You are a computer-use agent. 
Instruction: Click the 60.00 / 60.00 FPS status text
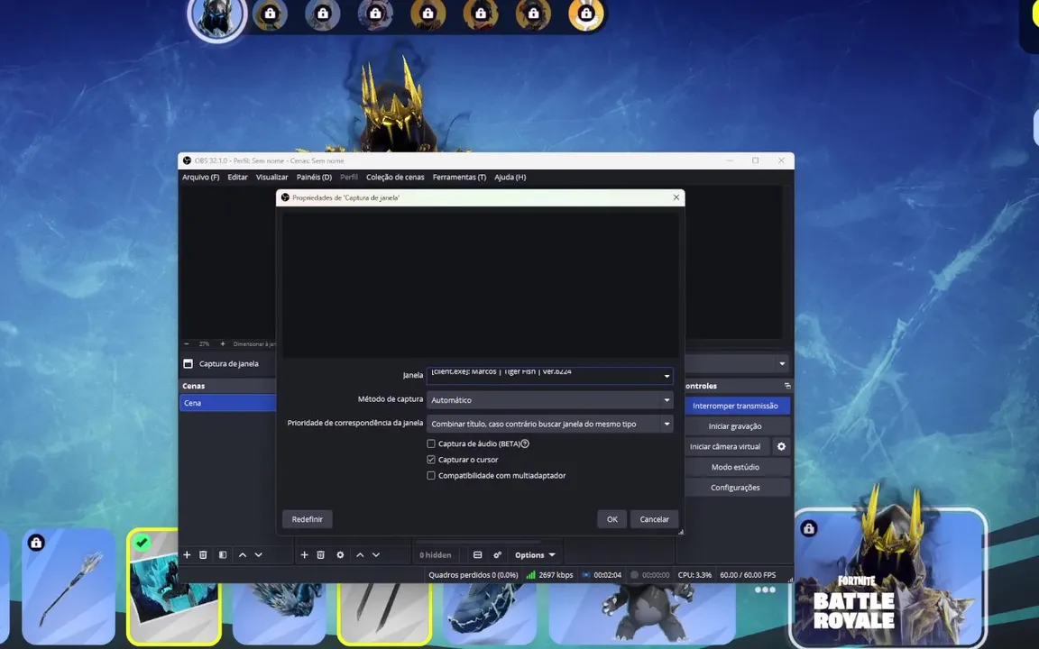[x=748, y=575]
